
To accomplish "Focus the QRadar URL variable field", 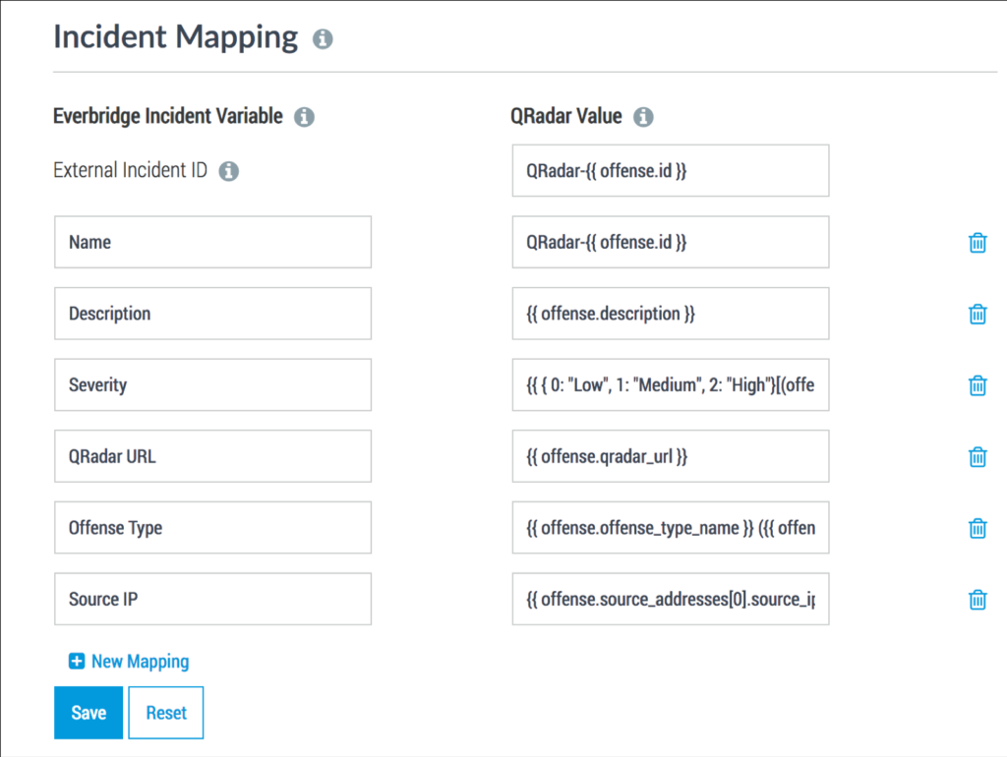I will [212, 456].
